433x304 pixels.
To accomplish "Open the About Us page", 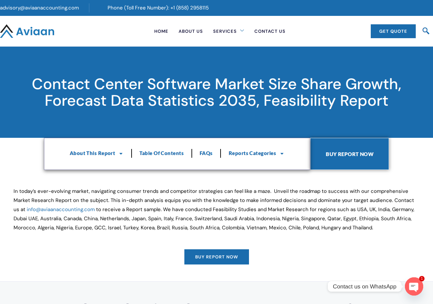I will pyautogui.click(x=191, y=31).
